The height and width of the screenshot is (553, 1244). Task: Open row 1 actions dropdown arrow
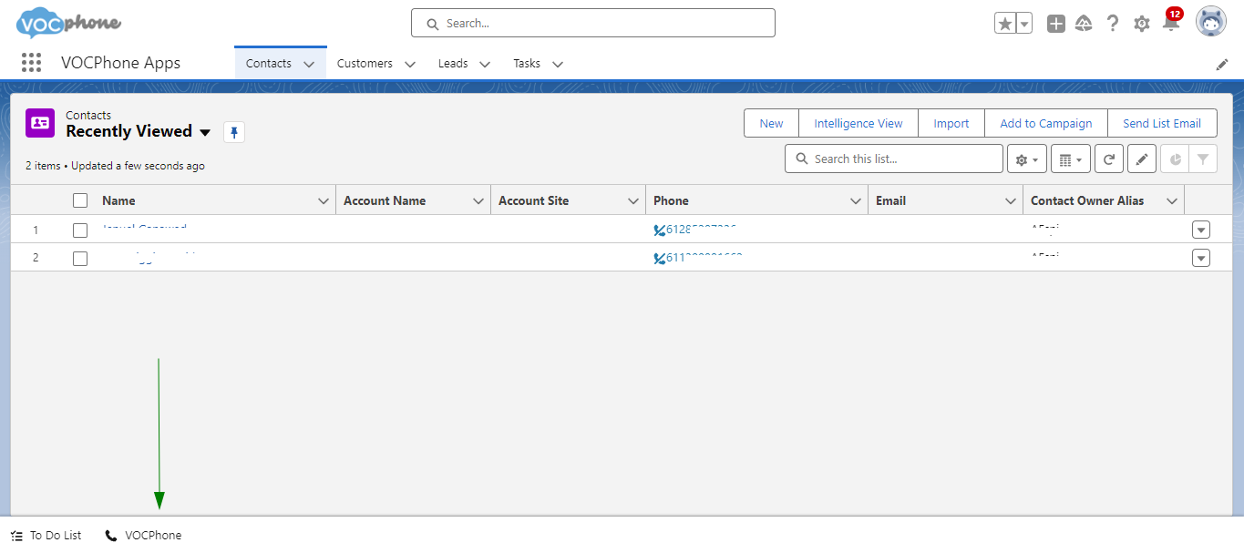(x=1201, y=230)
